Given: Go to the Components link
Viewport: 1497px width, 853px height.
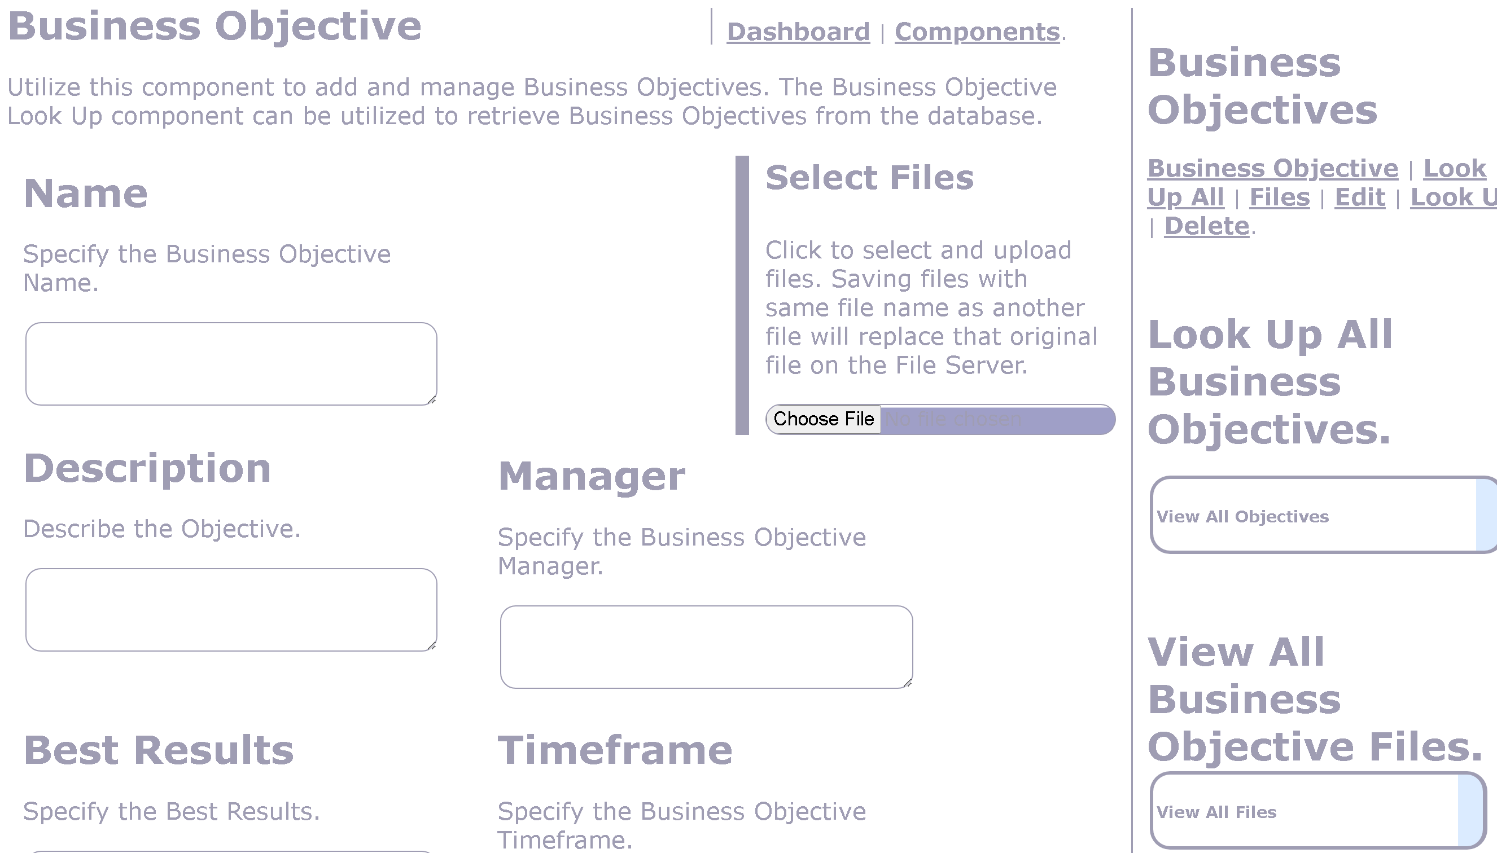Looking at the screenshot, I should coord(977,32).
